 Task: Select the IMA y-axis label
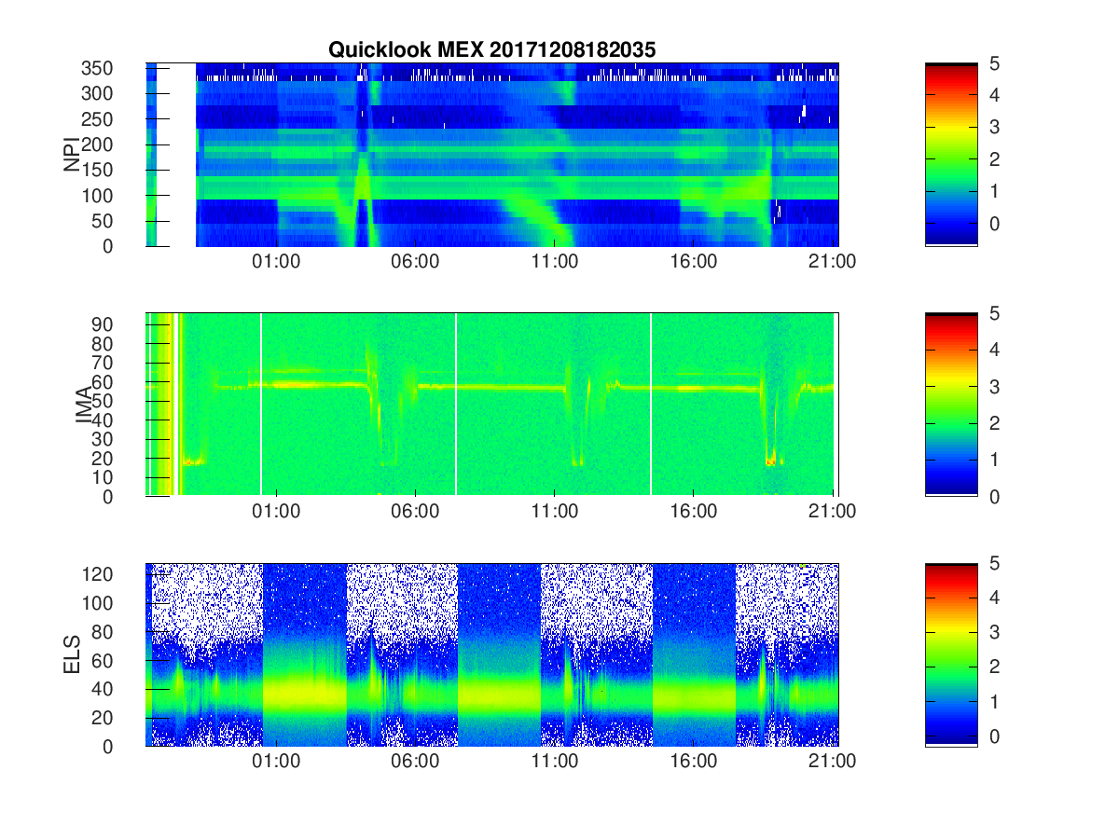84,405
